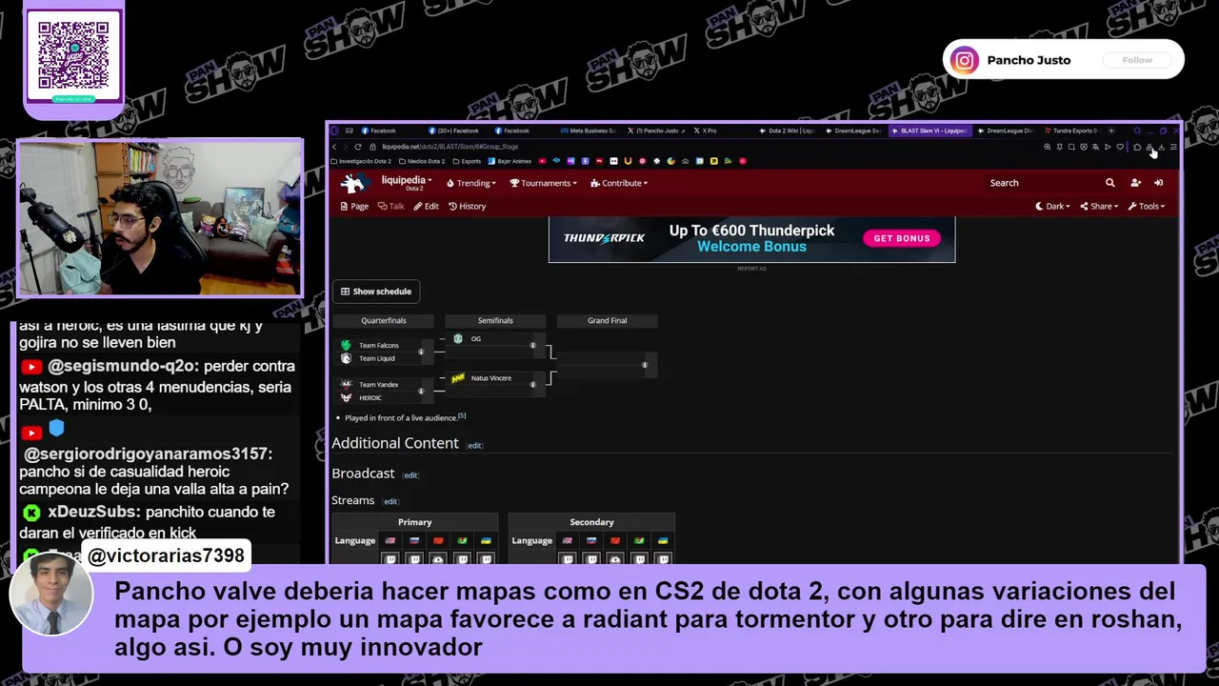
Task: Switch to Dota 2 Wiki Liquipedia tab
Action: (x=789, y=131)
